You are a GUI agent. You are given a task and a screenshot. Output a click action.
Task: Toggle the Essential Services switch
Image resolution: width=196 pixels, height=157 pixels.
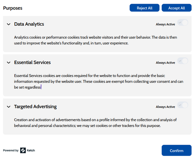click(x=182, y=61)
